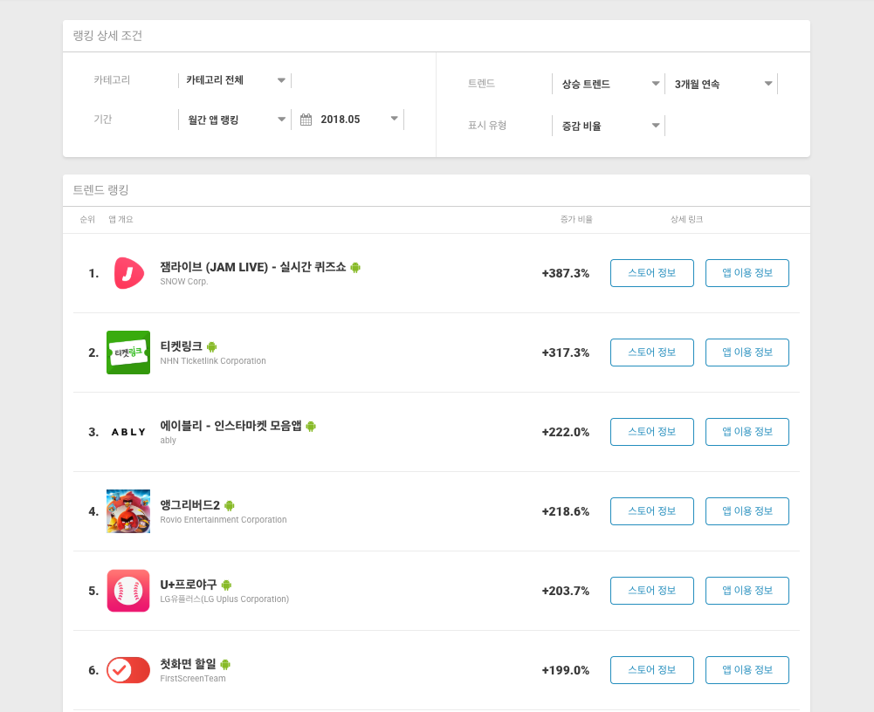This screenshot has height=712, width=874.
Task: Click the 티켓링크 green ticket app icon
Action: pyautogui.click(x=128, y=353)
